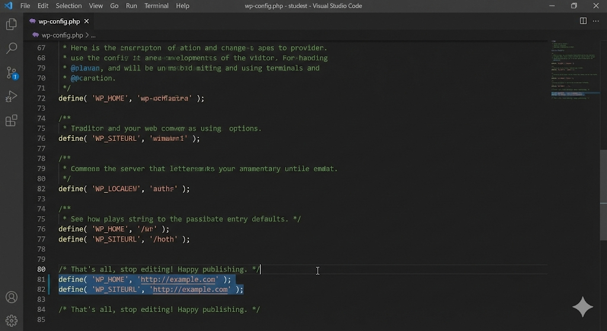The width and height of the screenshot is (607, 331).
Task: Expand the breadcrumb ellipsis symbol
Action: pyautogui.click(x=93, y=36)
